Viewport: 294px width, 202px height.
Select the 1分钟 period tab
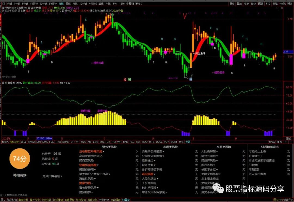pyautogui.click(x=17, y=4)
